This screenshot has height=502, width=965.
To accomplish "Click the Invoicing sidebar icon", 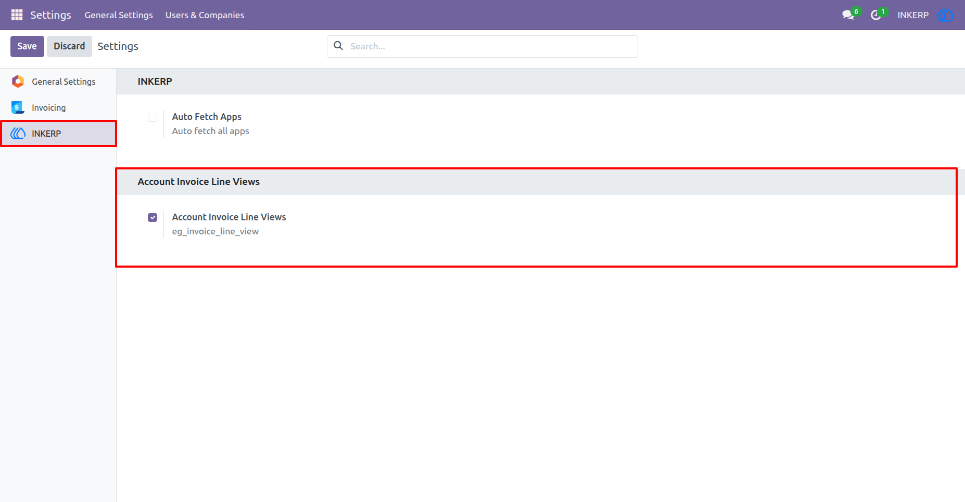I will point(18,108).
